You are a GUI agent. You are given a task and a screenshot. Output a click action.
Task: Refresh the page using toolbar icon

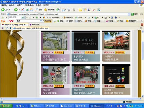coord(27,10)
